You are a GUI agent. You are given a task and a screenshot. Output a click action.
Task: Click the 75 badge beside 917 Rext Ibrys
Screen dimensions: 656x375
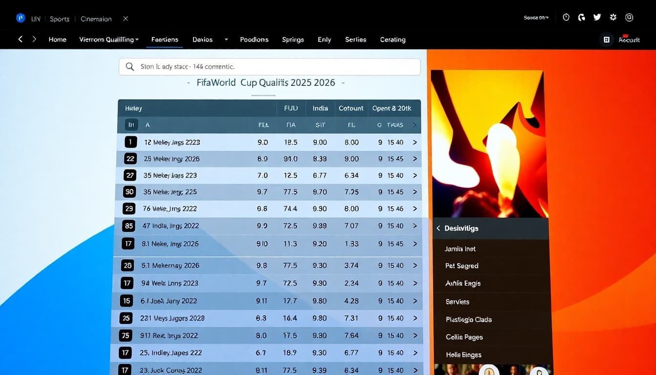(x=126, y=335)
